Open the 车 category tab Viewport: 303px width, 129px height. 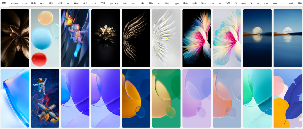pyautogui.click(x=258, y=3)
